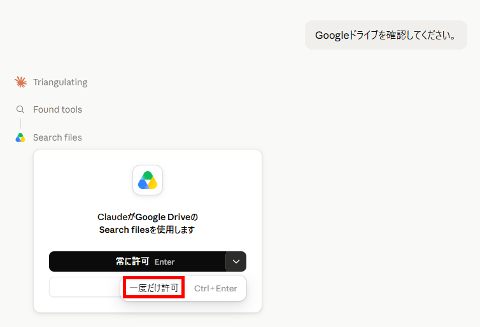
Task: Click the Triangulating status text
Action: click(60, 82)
